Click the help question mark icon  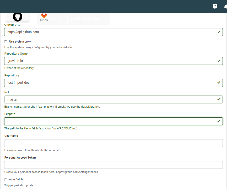click(x=215, y=7)
